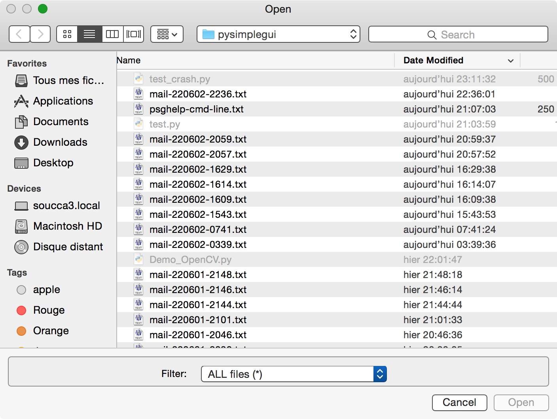Click the forward navigation arrow
Viewport: 557px width, 419px height.
pos(40,34)
